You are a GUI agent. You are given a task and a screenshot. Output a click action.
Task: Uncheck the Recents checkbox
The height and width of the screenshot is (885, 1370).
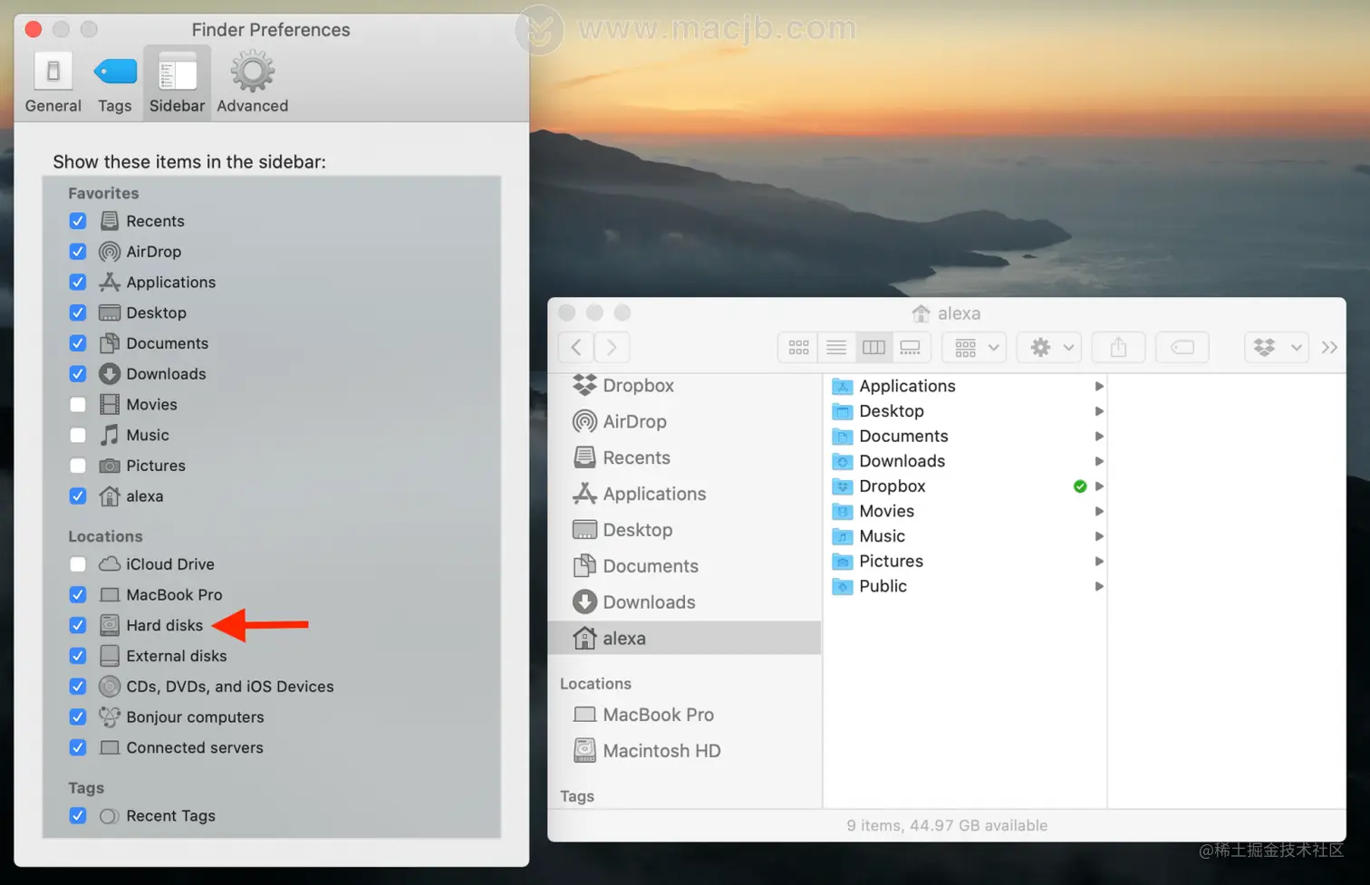pos(78,221)
